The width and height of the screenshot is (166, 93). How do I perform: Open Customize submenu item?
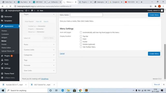[x=5, y=34]
